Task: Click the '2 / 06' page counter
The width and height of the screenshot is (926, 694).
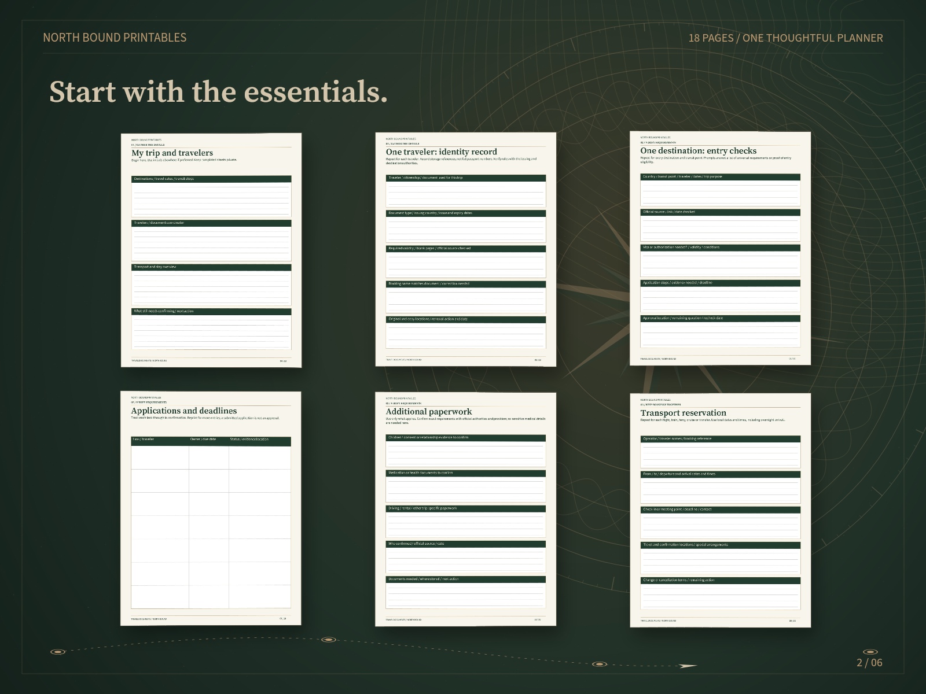Action: (869, 663)
